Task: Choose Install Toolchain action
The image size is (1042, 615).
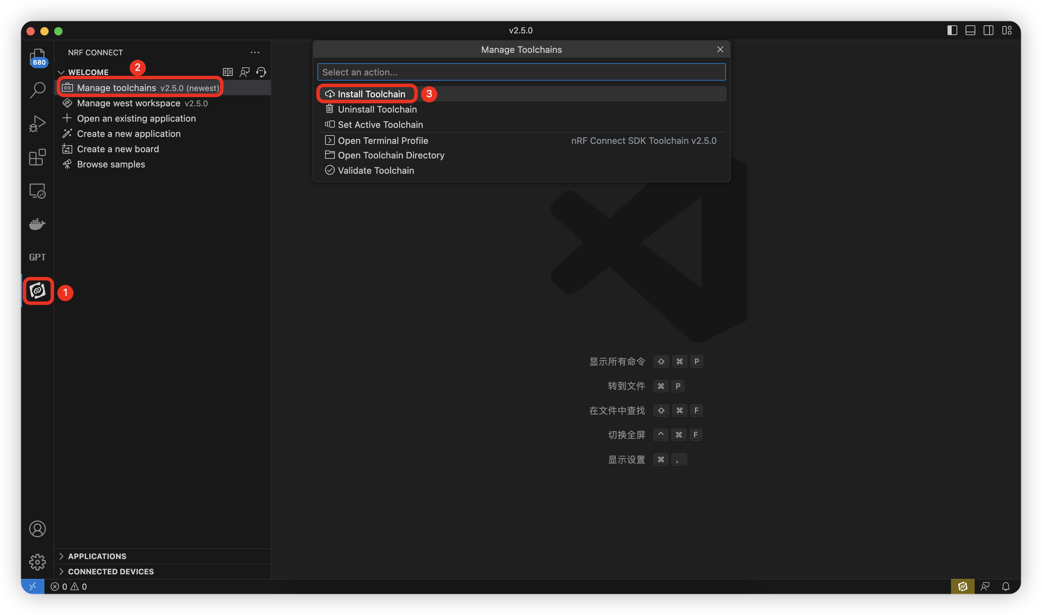Action: 521,94
